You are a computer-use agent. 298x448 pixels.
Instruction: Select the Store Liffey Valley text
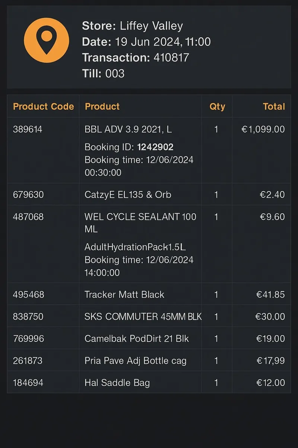[x=132, y=26]
